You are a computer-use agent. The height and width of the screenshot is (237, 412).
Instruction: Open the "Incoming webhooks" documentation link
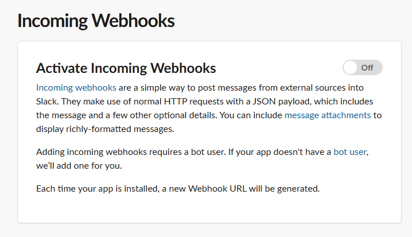pos(76,87)
